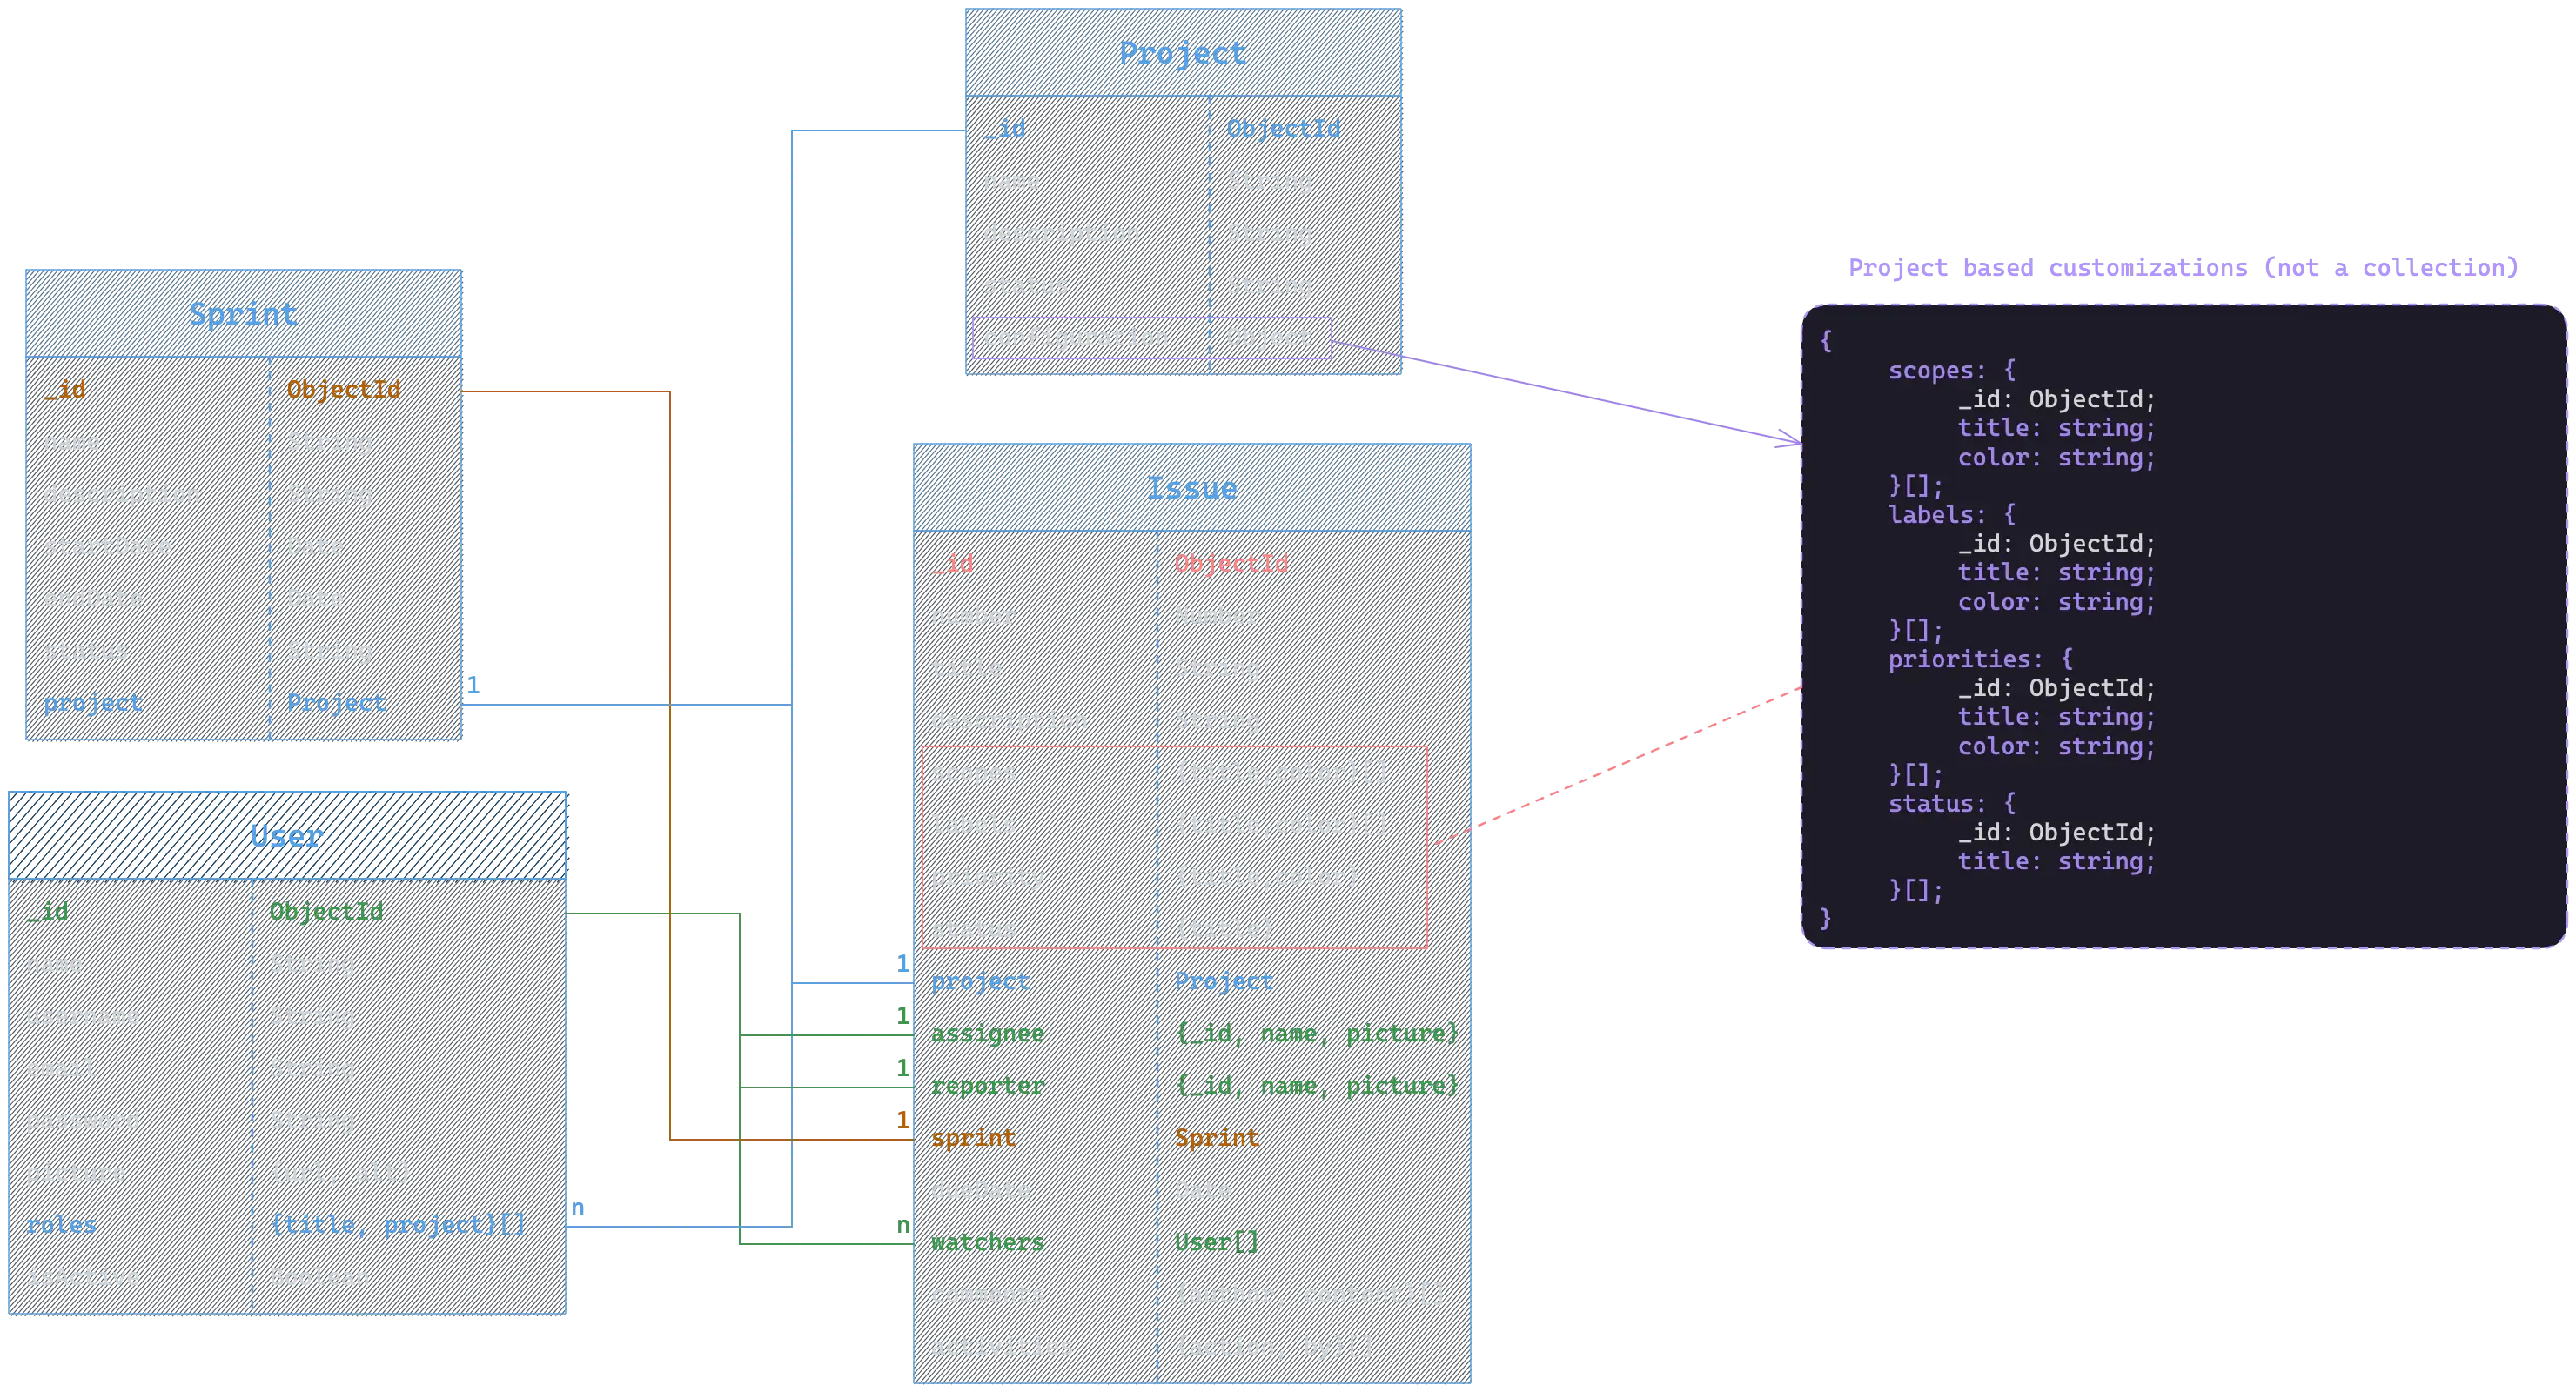Select the purple dashed box in Project table
The width and height of the screenshot is (2576, 1392).
[x=1151, y=338]
